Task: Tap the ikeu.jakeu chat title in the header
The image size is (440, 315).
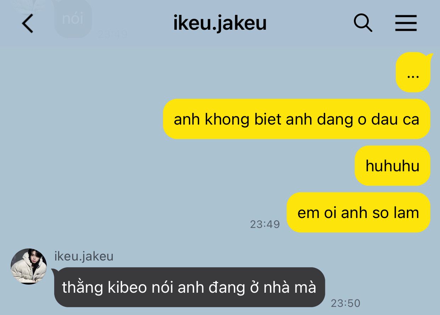Action: point(220,23)
